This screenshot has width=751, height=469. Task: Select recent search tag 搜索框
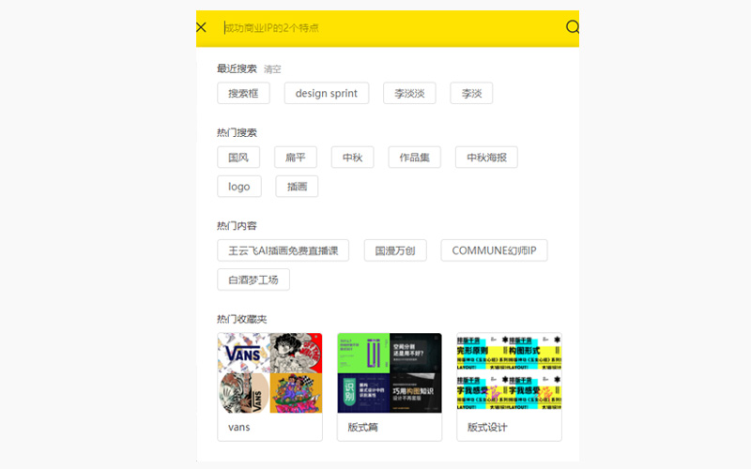pyautogui.click(x=243, y=94)
